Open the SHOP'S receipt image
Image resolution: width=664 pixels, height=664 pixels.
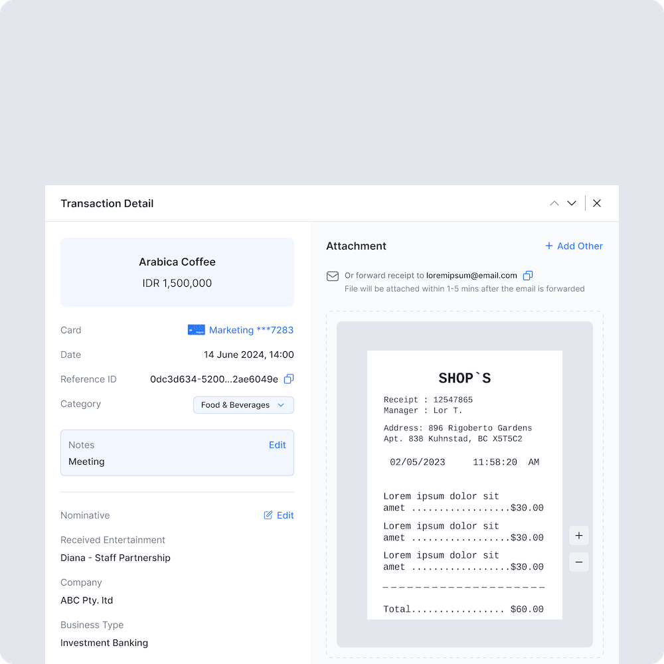(x=464, y=485)
